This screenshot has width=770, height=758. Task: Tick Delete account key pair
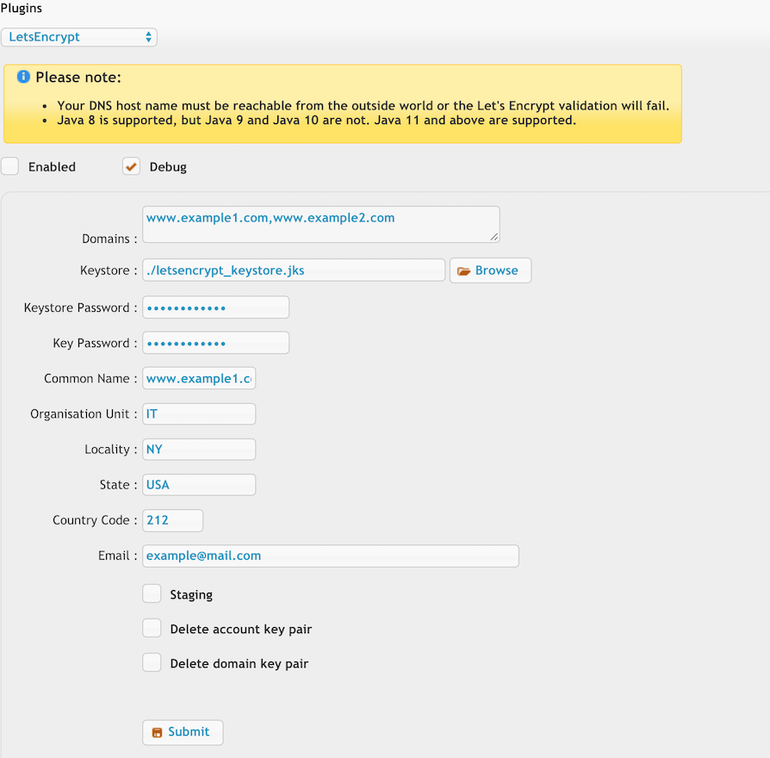(x=152, y=628)
